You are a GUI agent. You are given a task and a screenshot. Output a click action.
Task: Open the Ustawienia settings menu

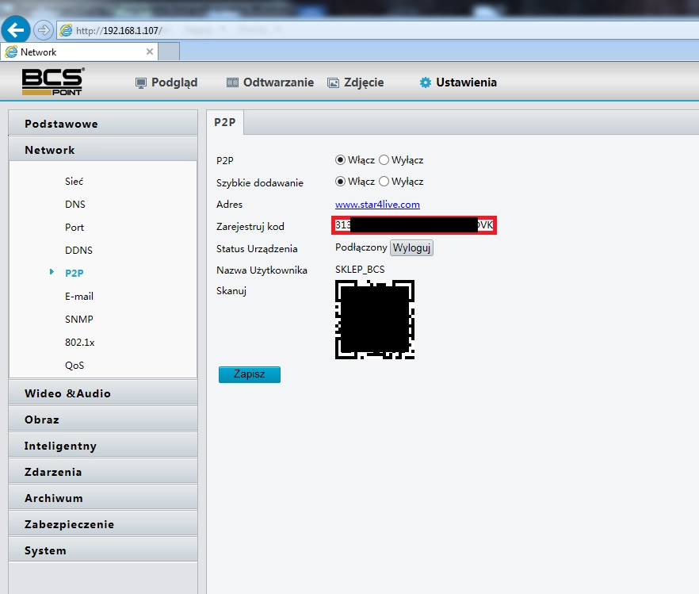pos(466,82)
